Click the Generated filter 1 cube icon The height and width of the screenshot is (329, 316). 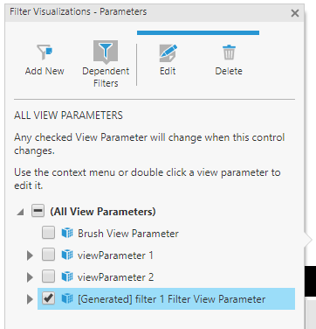point(67,298)
